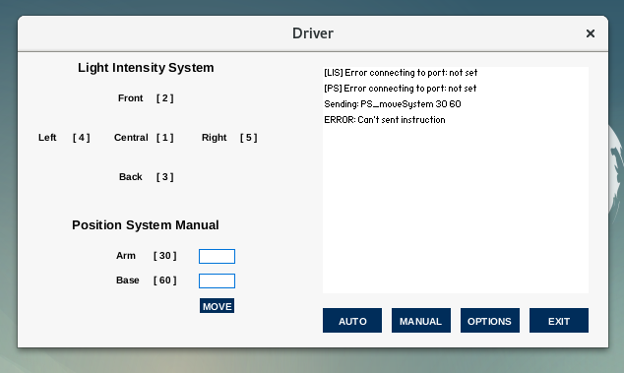
Task: Click the Left label
Action: 47,138
